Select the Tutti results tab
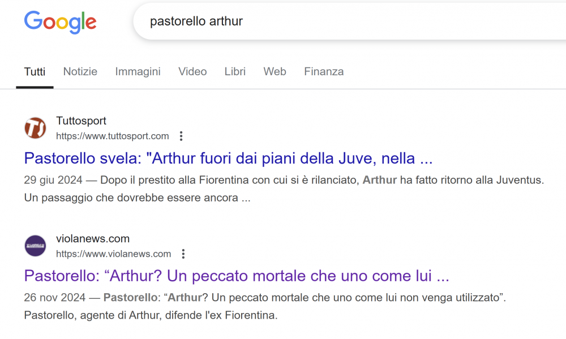The image size is (566, 339). point(35,71)
